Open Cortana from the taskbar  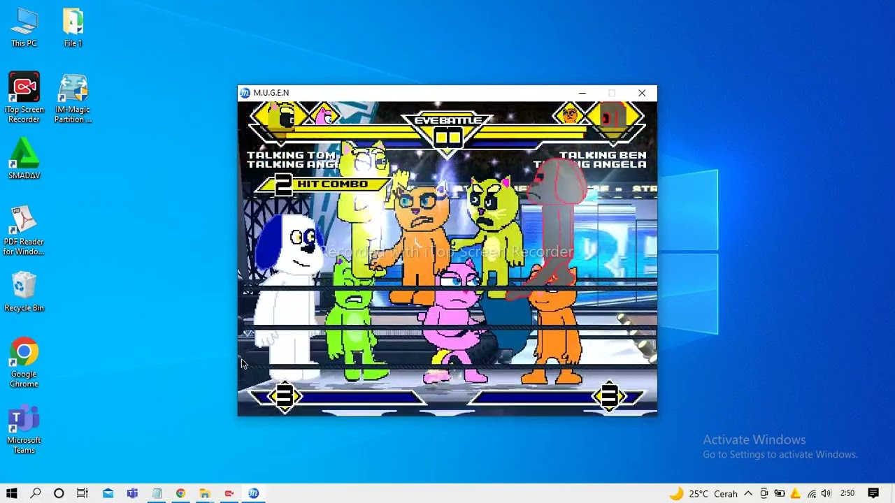(59, 493)
